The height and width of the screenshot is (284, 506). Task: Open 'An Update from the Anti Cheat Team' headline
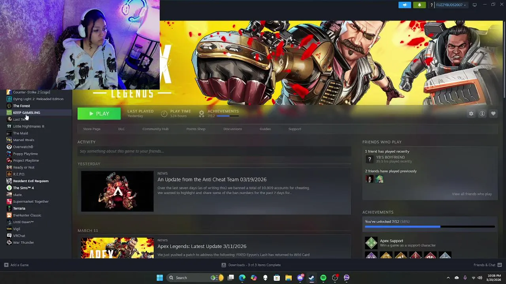coord(212,179)
